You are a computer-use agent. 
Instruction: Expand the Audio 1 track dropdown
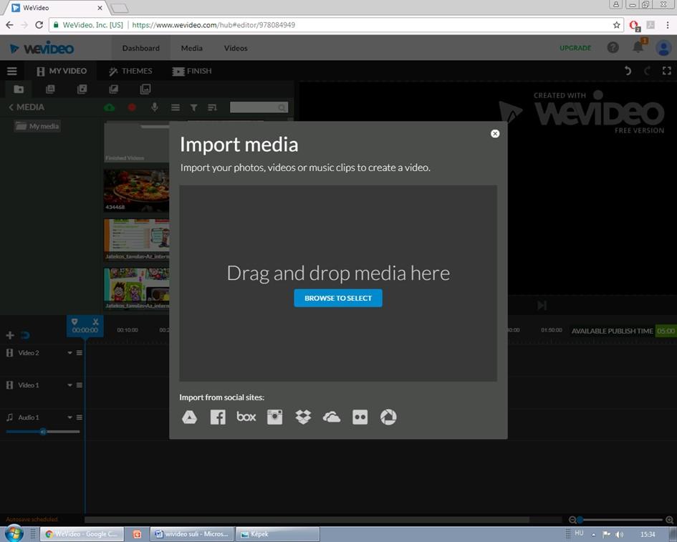pyautogui.click(x=69, y=417)
